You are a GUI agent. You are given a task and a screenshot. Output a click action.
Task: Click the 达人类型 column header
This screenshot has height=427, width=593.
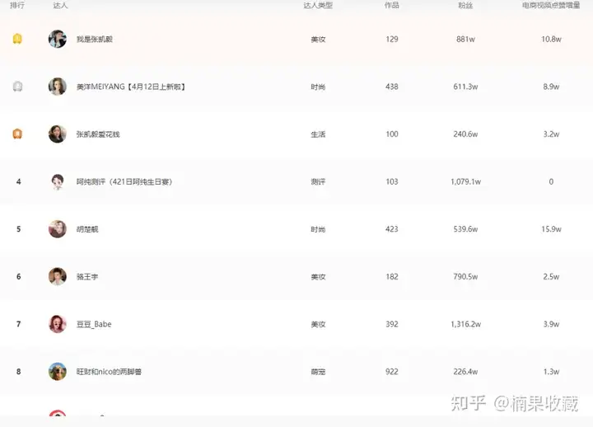tap(318, 5)
